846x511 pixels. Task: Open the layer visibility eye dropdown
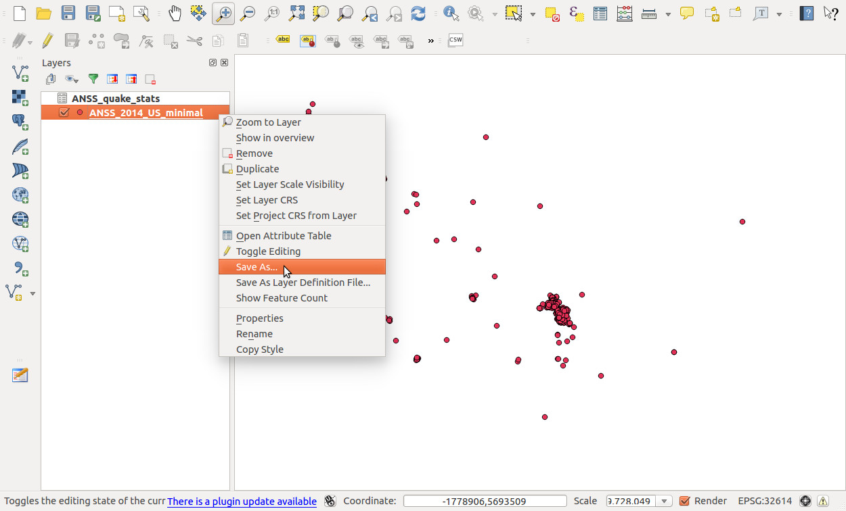72,79
